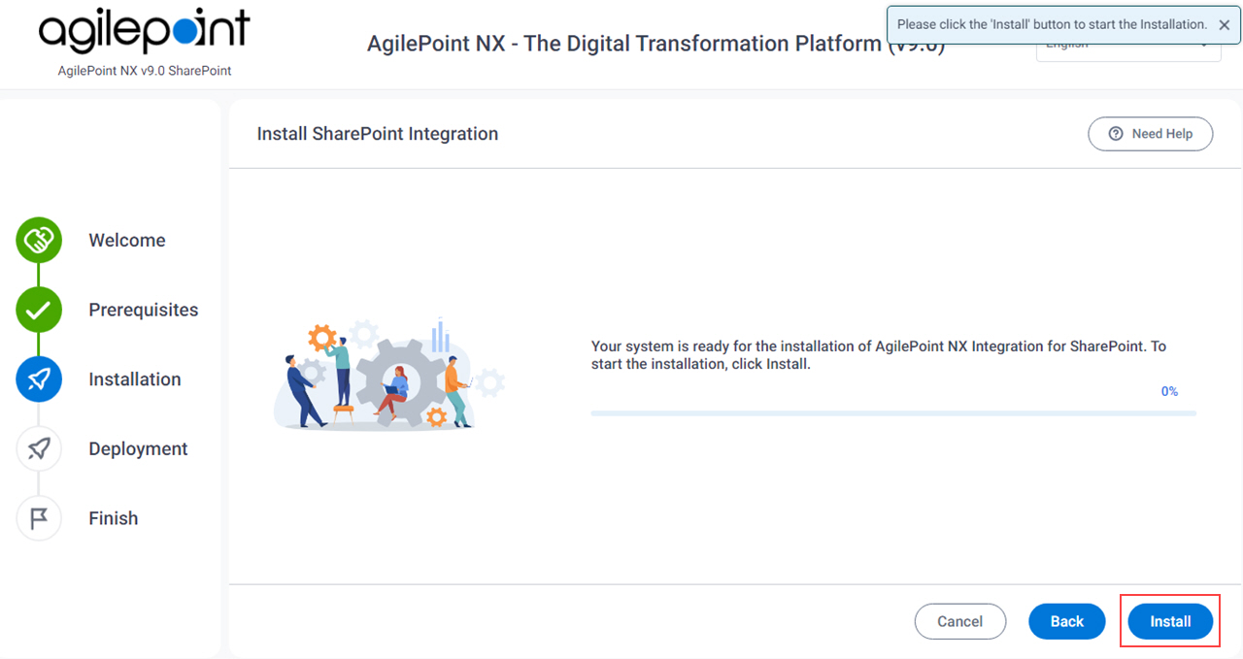The height and width of the screenshot is (659, 1243).
Task: Click the Welcome step handshake icon
Action: pyautogui.click(x=39, y=241)
